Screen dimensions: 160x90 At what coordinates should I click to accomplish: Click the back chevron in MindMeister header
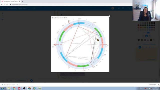[x=3, y=8]
